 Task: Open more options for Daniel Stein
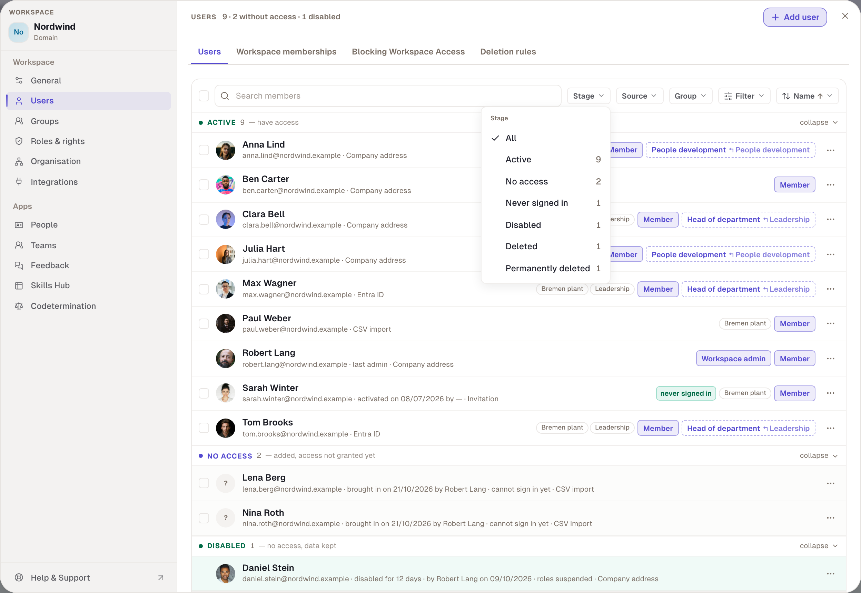click(x=831, y=574)
